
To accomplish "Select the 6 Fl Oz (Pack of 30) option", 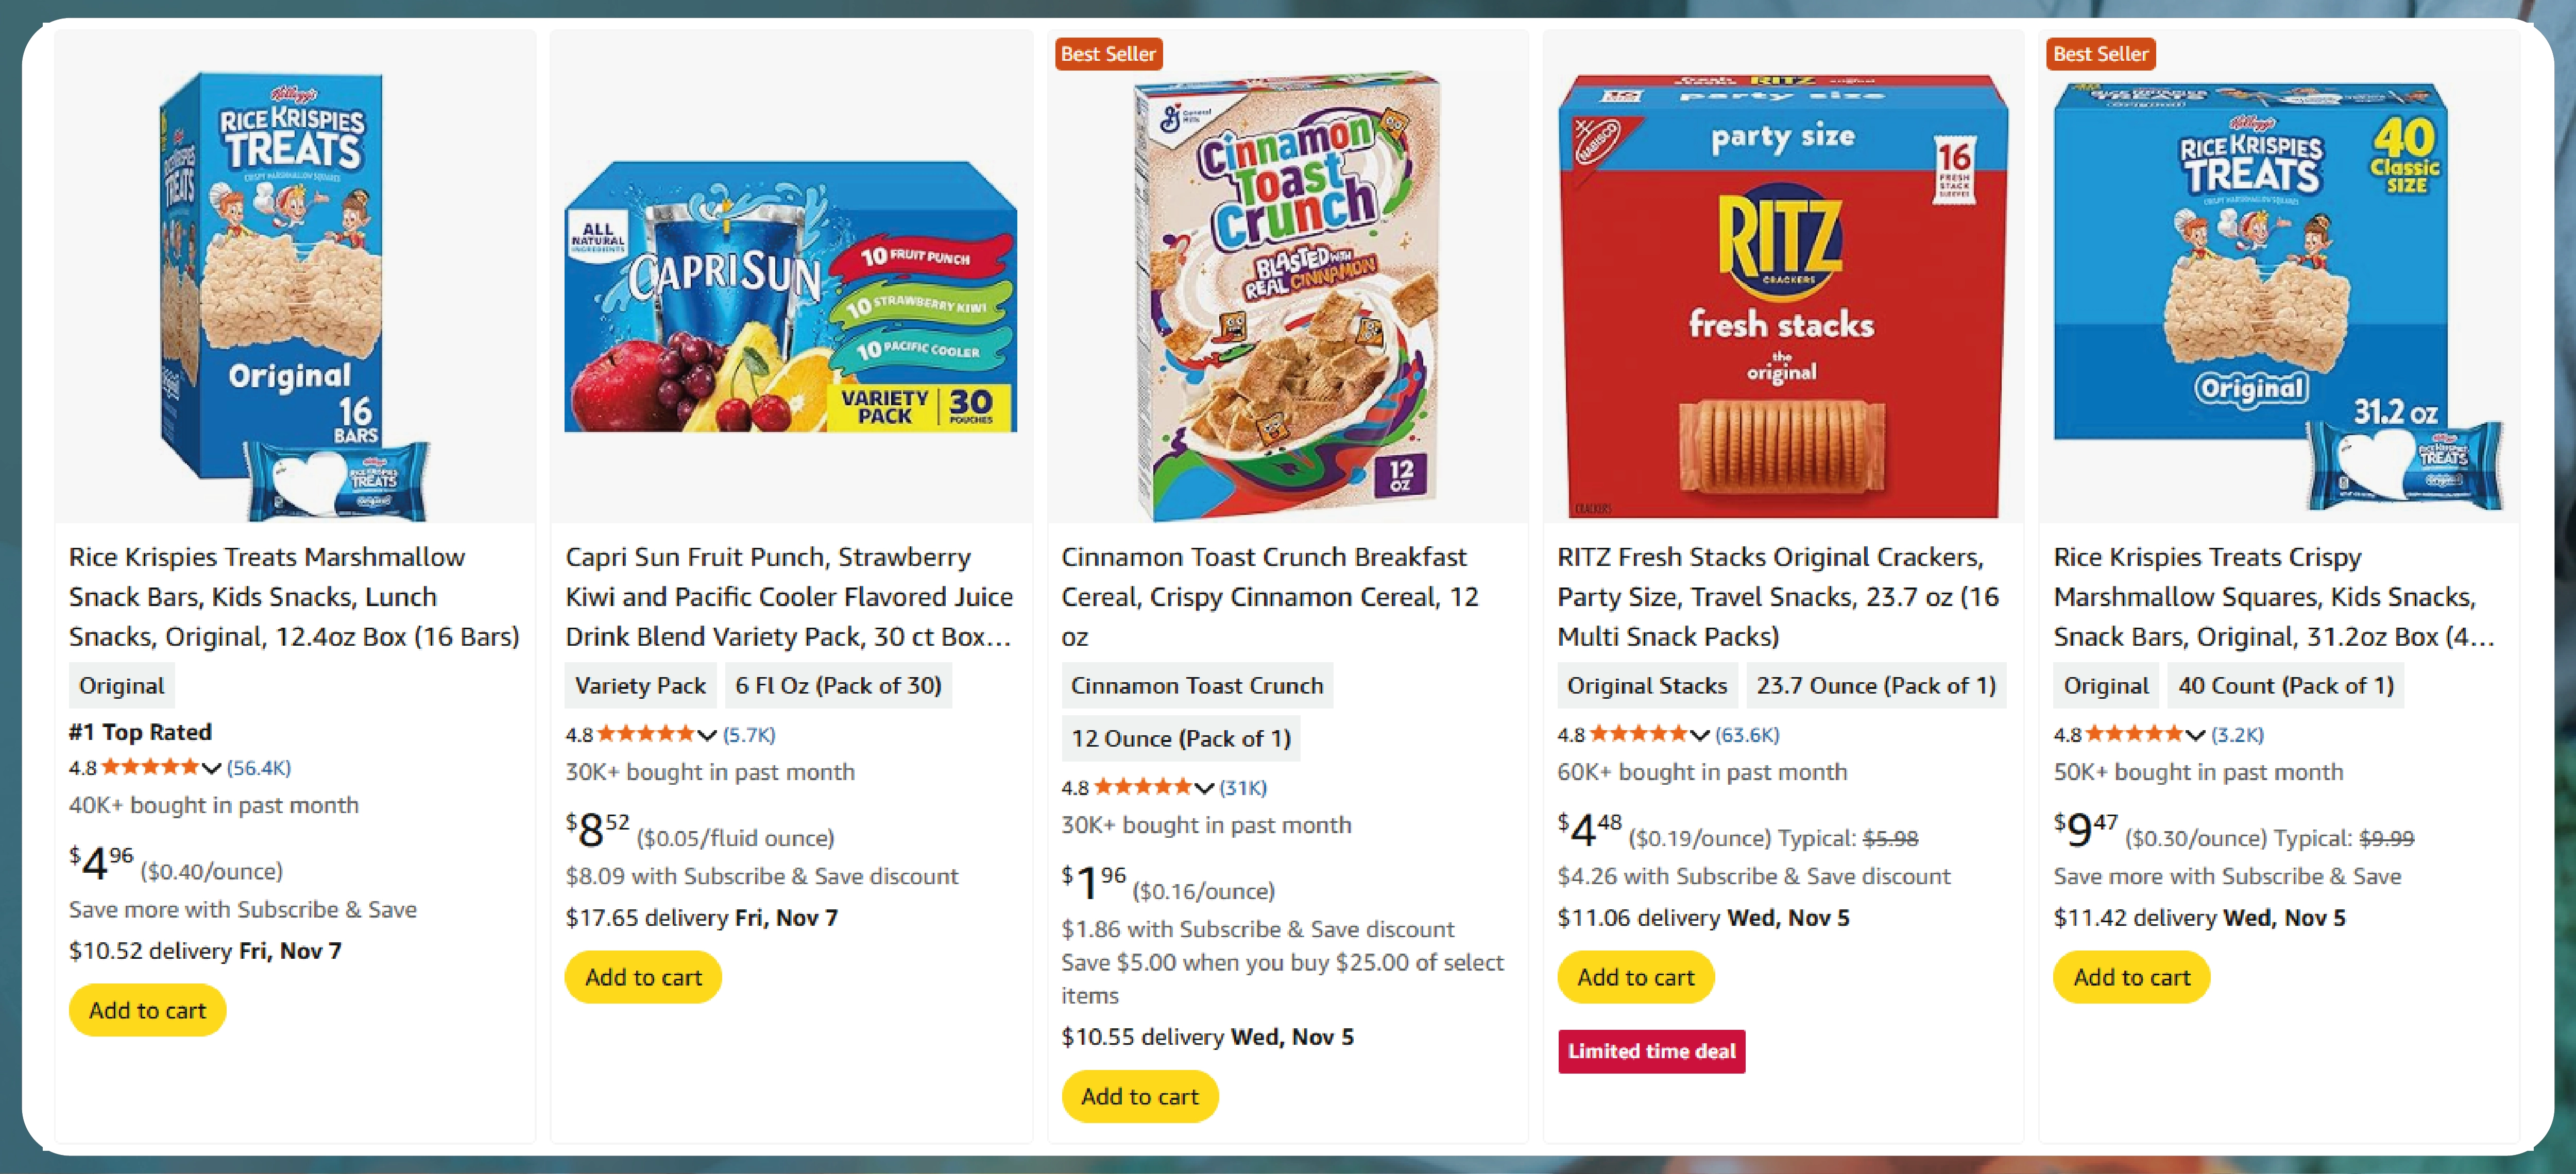I will [x=838, y=686].
